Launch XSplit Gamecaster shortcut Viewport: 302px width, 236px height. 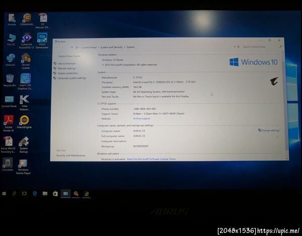point(42,41)
